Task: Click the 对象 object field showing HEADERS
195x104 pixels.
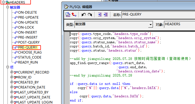Action: click(179, 24)
